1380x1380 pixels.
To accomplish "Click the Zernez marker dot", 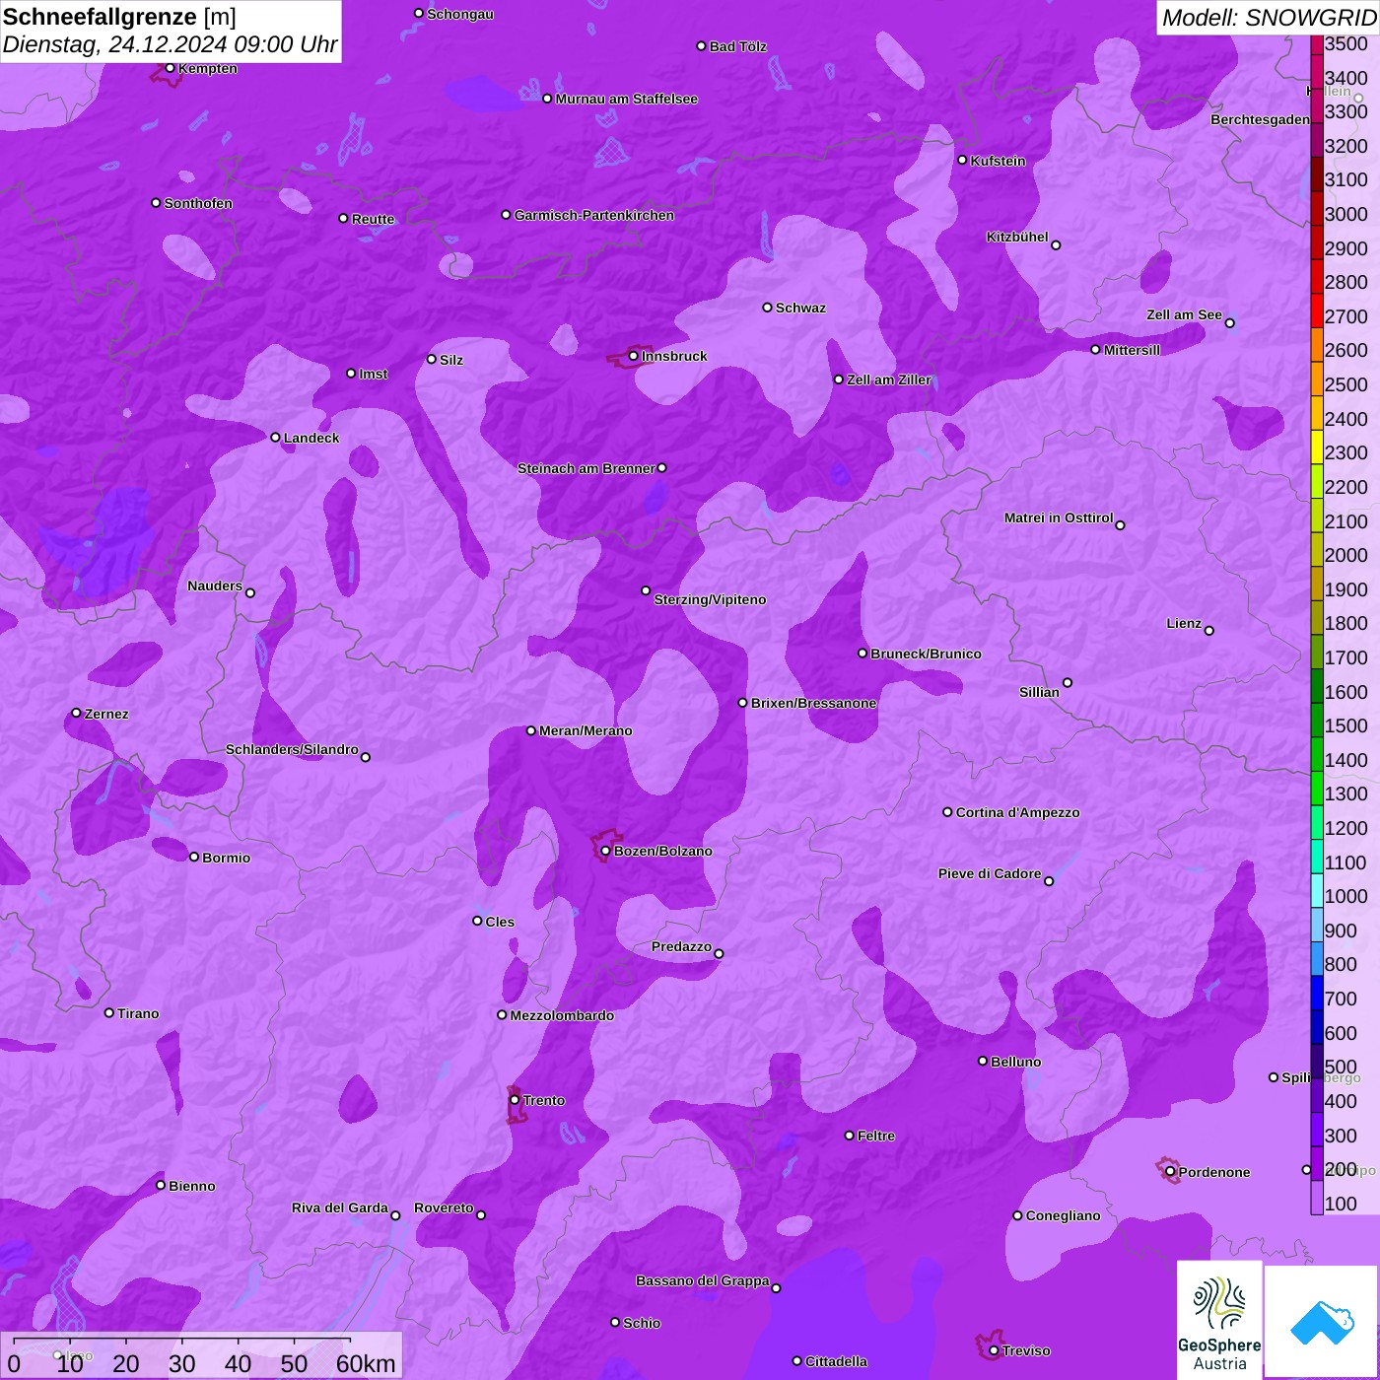I will click(x=77, y=713).
